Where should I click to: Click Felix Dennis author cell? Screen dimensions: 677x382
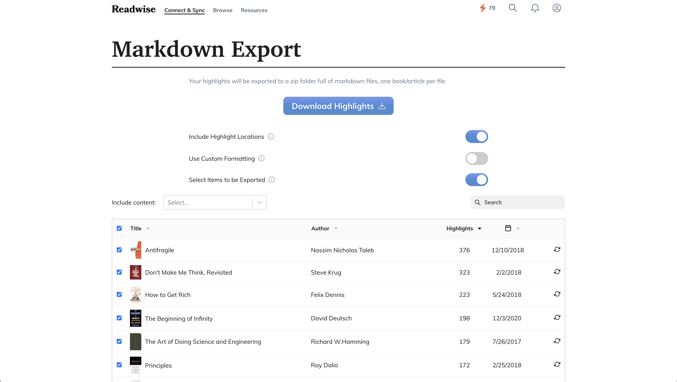click(328, 295)
